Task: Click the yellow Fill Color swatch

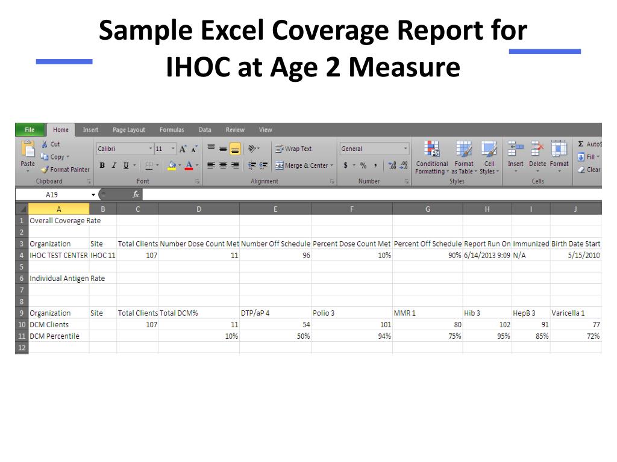Action: point(172,165)
